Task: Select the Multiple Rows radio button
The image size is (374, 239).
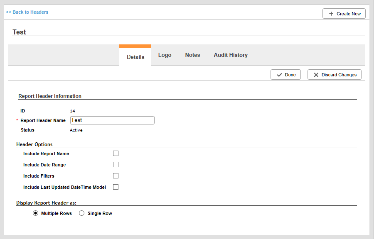Action: point(35,213)
